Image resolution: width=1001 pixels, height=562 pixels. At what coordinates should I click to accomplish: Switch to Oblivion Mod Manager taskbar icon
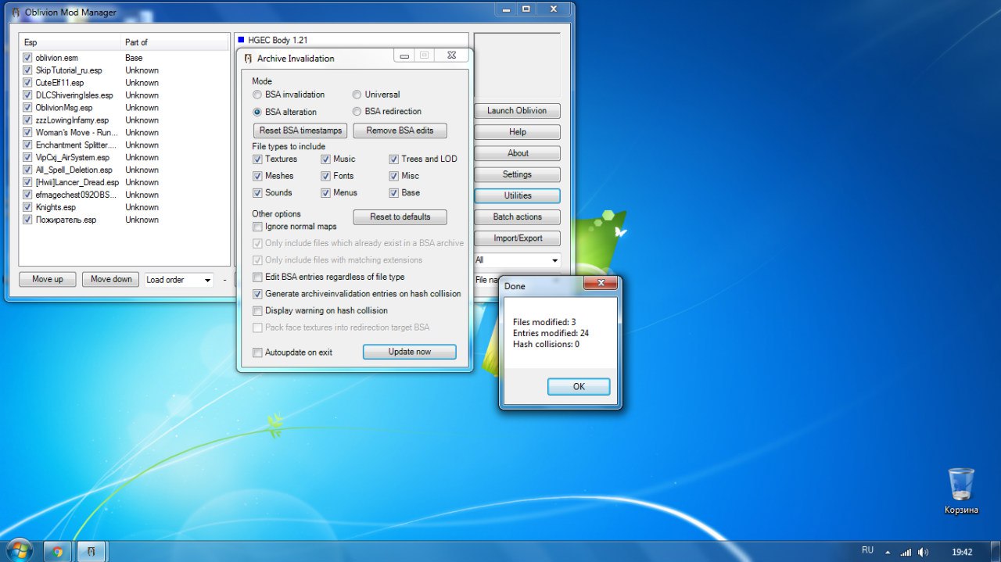91,551
